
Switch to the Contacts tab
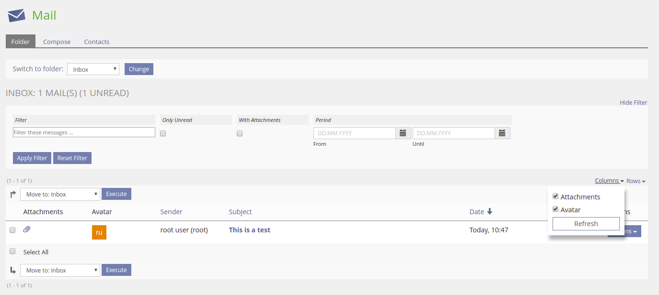coord(97,42)
